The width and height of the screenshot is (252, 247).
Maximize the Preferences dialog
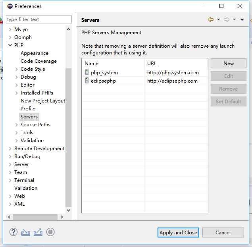pyautogui.click(x=221, y=6)
